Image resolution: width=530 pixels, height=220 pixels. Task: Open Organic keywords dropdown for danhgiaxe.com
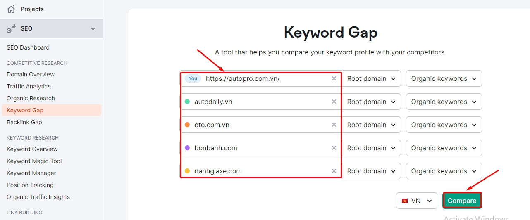[444, 171]
